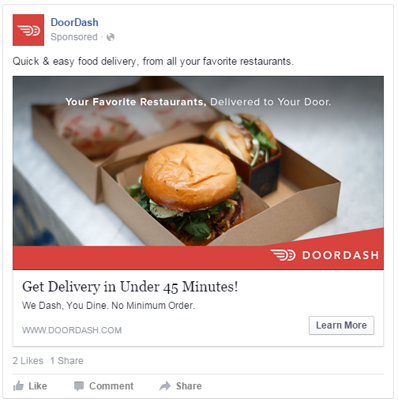Click the DoorDash logo in red banner
The width and height of the screenshot is (398, 406).
tap(283, 255)
